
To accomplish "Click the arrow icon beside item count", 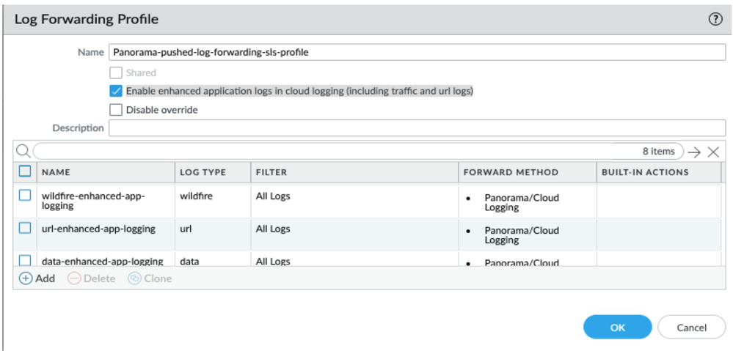I will click(x=694, y=152).
